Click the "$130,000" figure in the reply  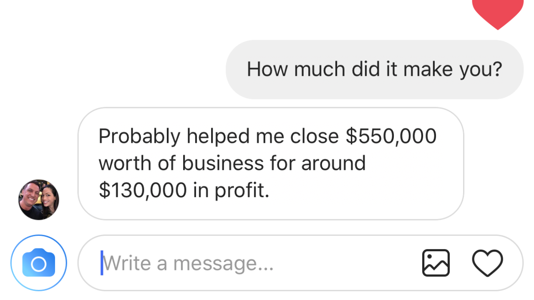pyautogui.click(x=143, y=190)
